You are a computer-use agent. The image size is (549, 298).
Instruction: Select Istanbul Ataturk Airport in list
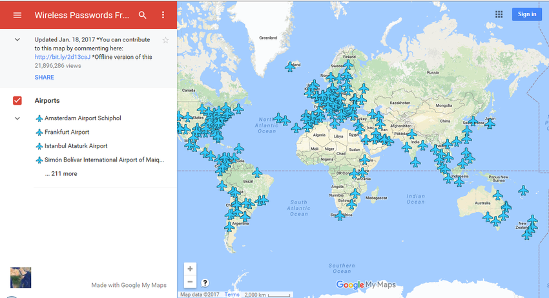(x=76, y=146)
